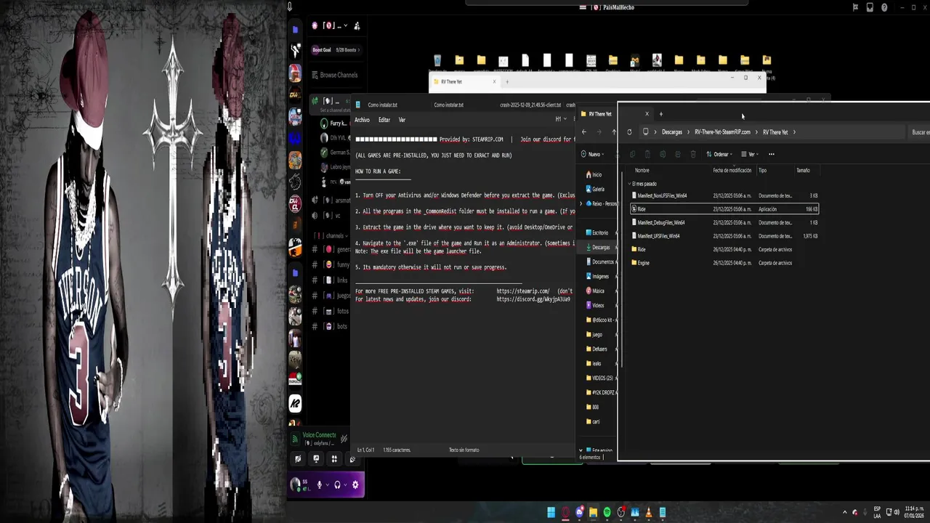Click 'Texto sin formato' in Notepad status bar

464,450
